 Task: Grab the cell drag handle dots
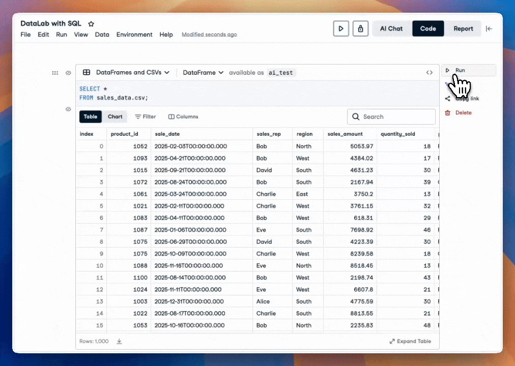55,73
